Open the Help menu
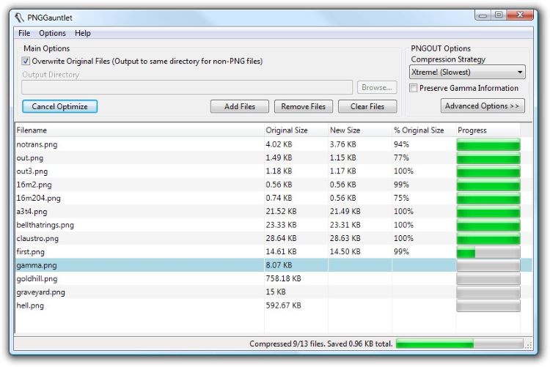Image resolution: width=550 pixels, height=367 pixels. (83, 33)
